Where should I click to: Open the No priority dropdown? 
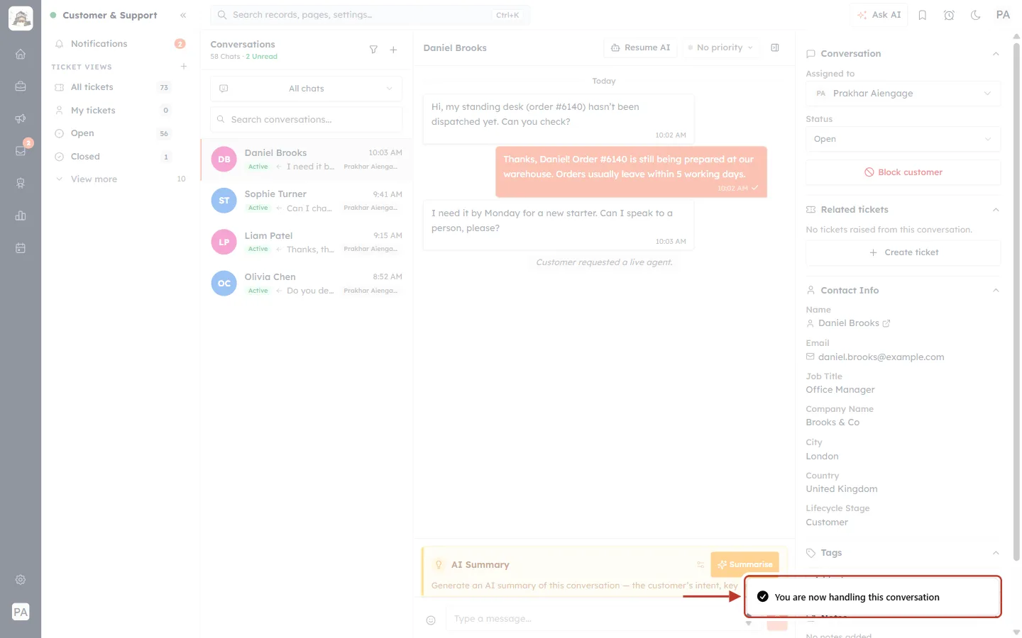(720, 47)
